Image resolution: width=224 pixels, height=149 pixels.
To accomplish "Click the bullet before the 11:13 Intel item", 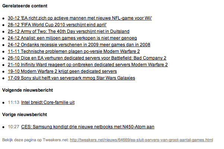I will click(4, 103).
